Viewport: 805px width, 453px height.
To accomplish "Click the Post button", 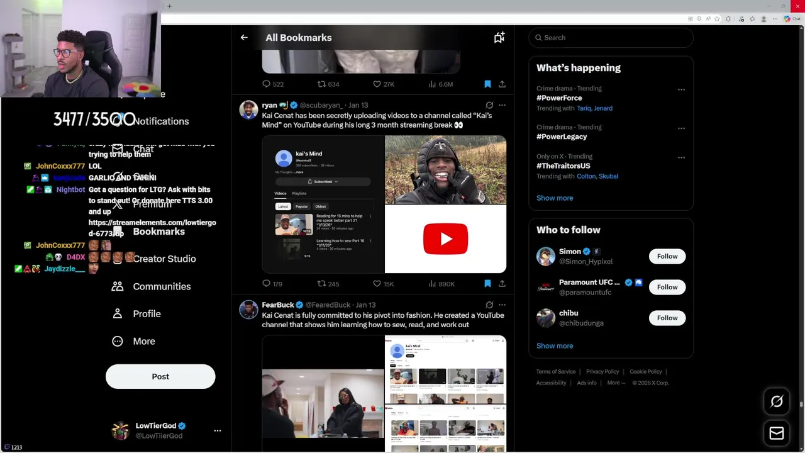I will (x=160, y=376).
